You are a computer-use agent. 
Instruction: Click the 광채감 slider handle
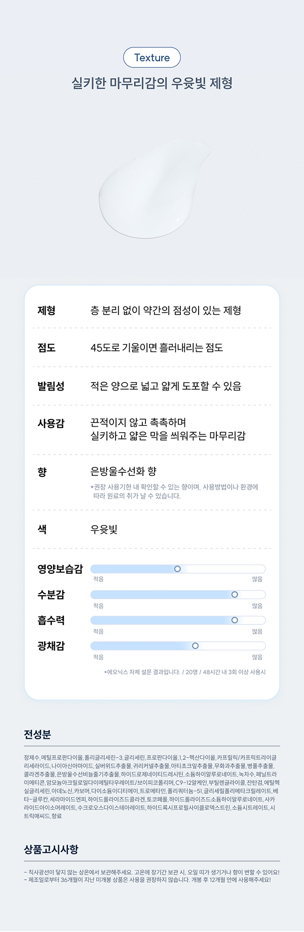[195, 646]
